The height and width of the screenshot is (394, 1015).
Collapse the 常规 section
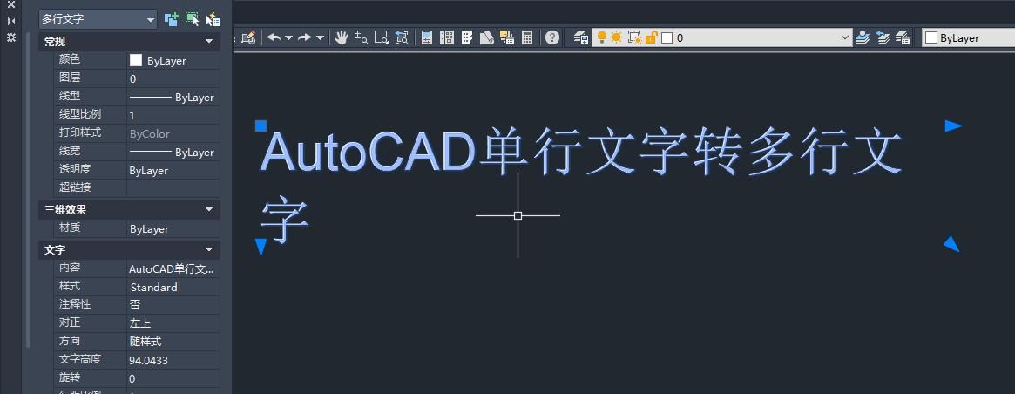coord(209,42)
